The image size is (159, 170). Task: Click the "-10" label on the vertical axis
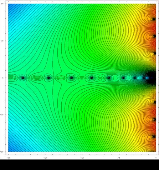2,115
